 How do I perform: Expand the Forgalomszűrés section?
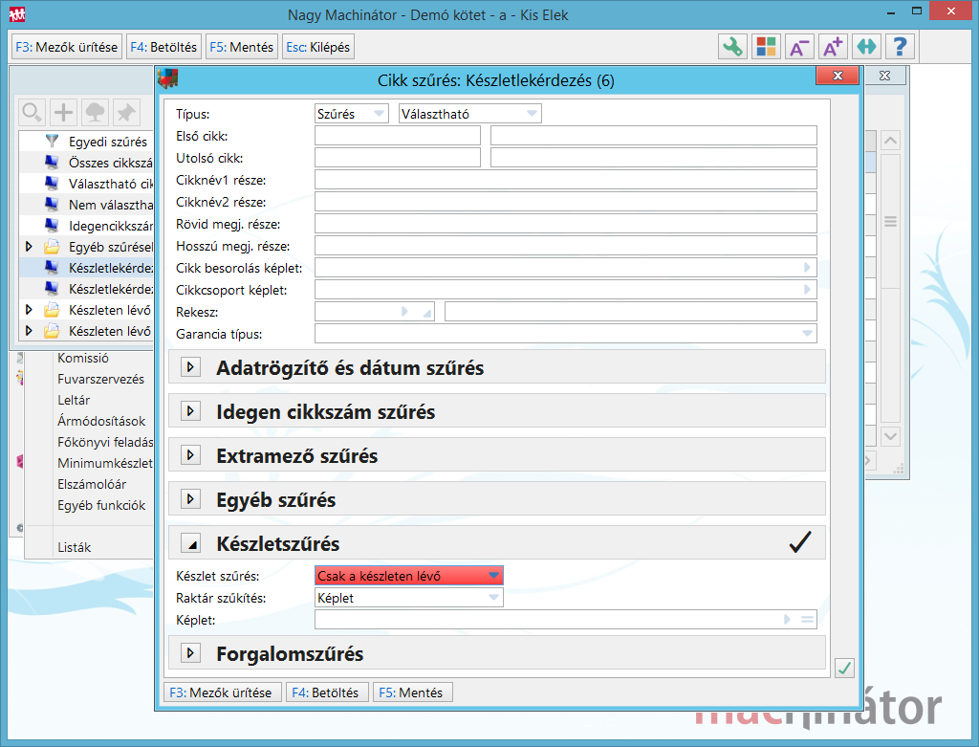(x=190, y=653)
